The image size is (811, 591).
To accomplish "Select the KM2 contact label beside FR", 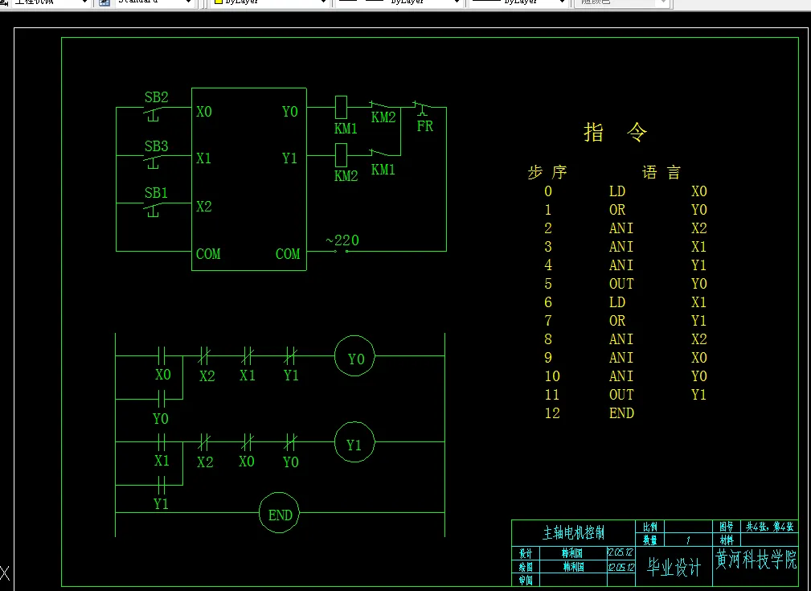I will tap(383, 117).
